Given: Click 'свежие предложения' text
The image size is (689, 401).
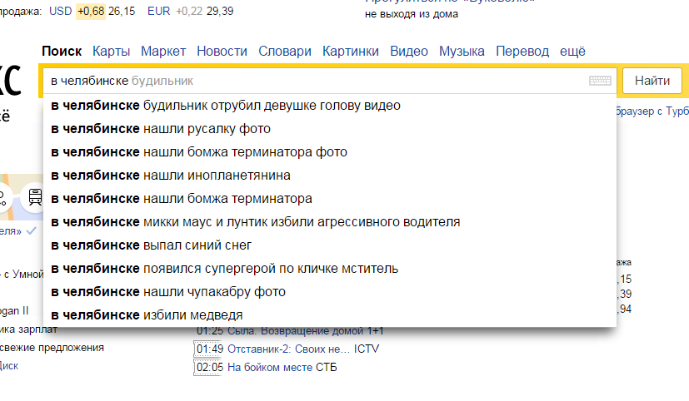Looking at the screenshot, I should coord(52,348).
